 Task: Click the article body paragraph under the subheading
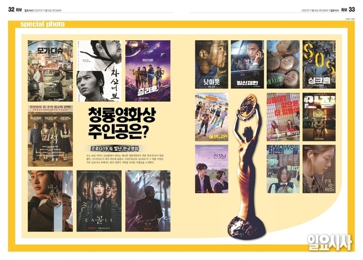pos(125,159)
